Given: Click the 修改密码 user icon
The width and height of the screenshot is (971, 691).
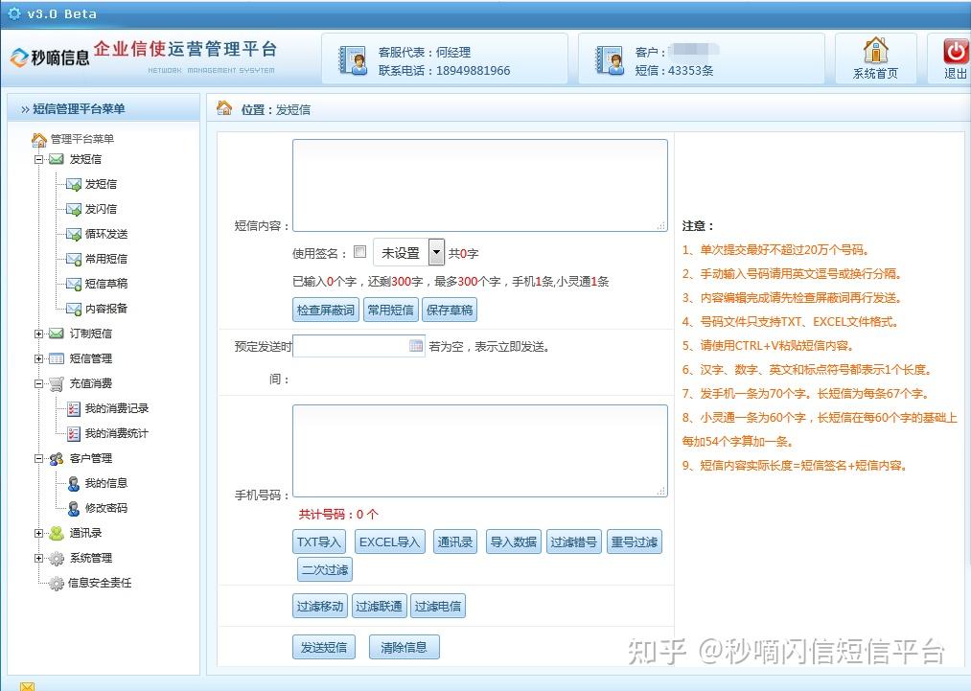Looking at the screenshot, I should point(74,508).
